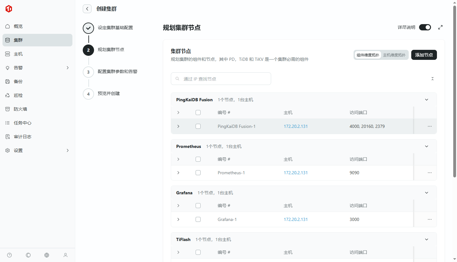Open host link in Prometheus-1 row
Viewport: 457px width, 262px height.
point(296,173)
